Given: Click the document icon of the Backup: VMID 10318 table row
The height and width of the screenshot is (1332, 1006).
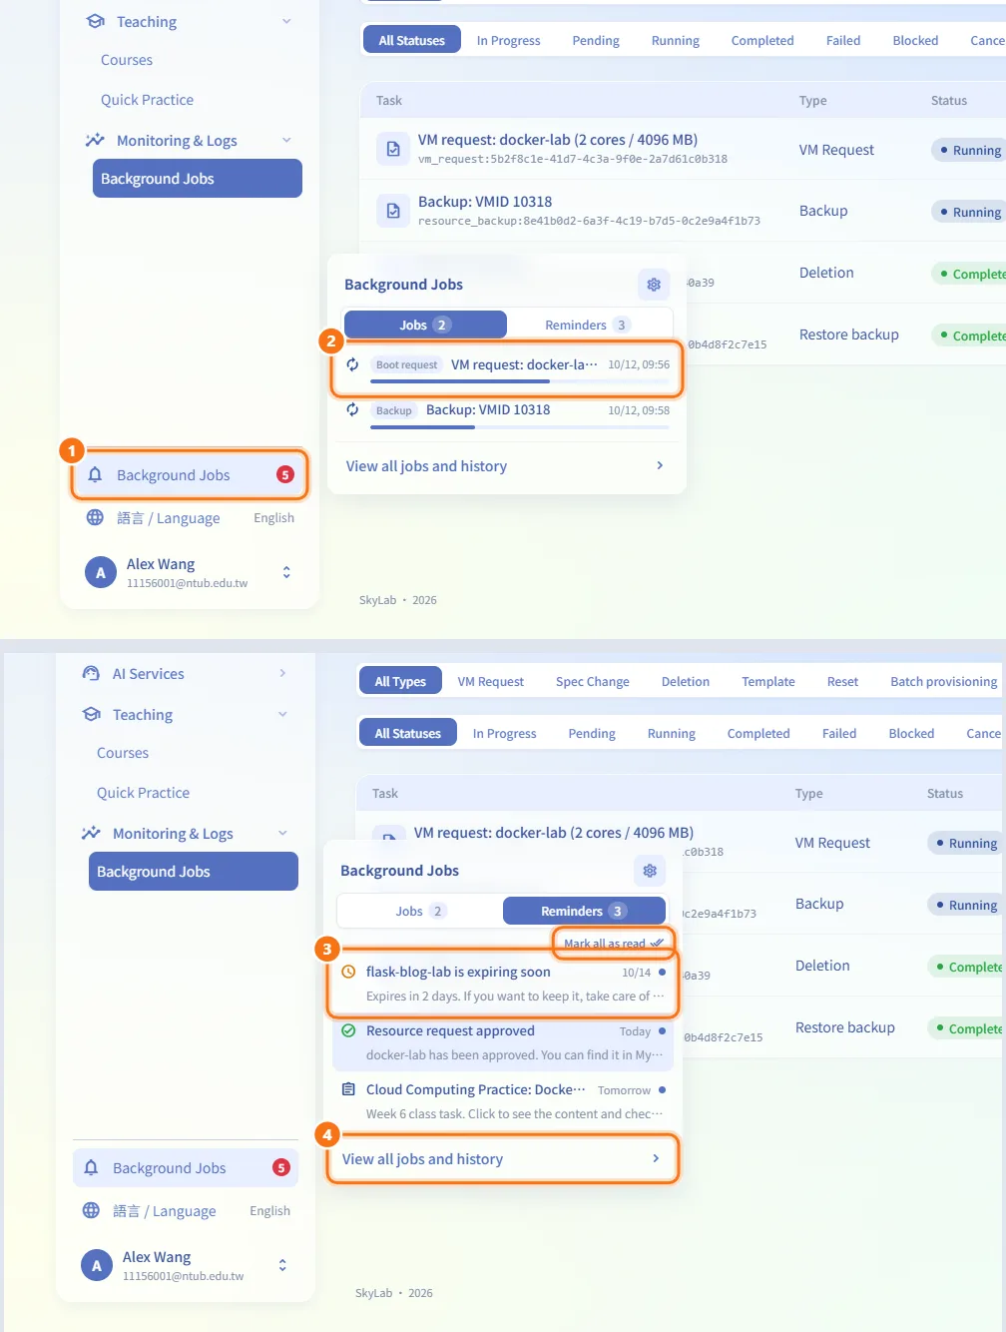Looking at the screenshot, I should point(393,211).
